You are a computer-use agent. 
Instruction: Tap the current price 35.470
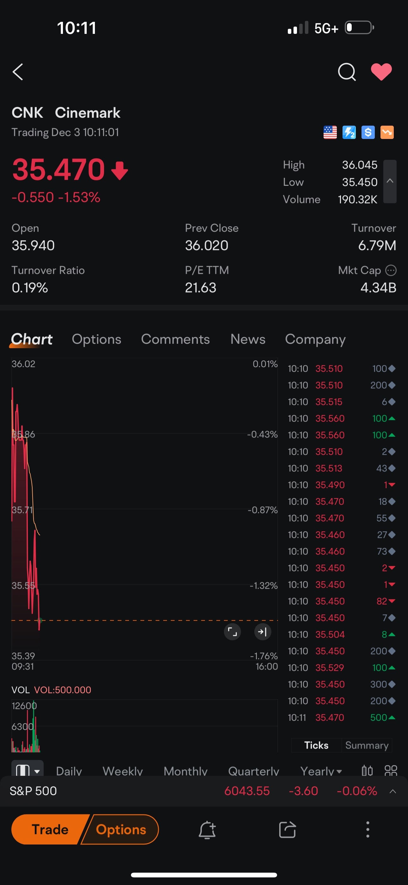point(59,169)
